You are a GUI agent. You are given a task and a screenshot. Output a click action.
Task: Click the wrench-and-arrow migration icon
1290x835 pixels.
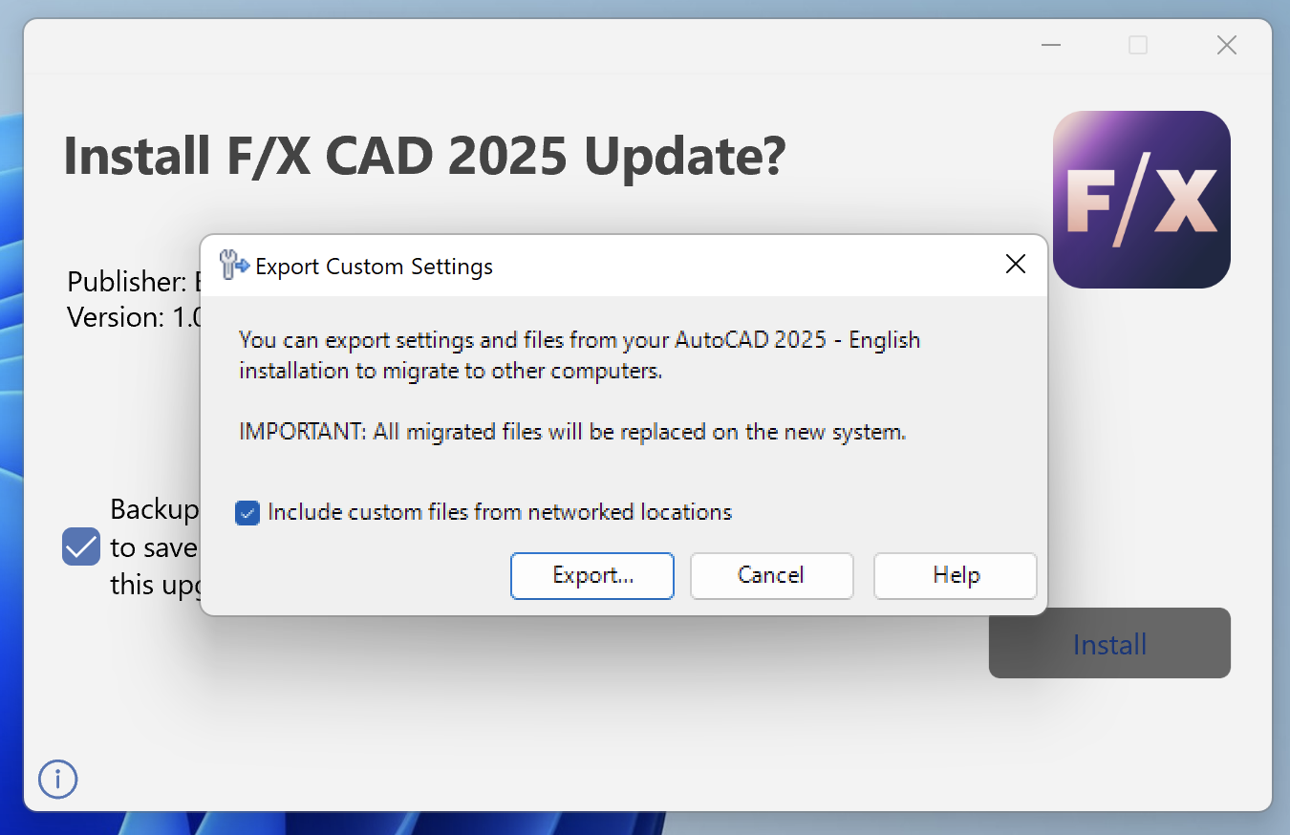(233, 265)
